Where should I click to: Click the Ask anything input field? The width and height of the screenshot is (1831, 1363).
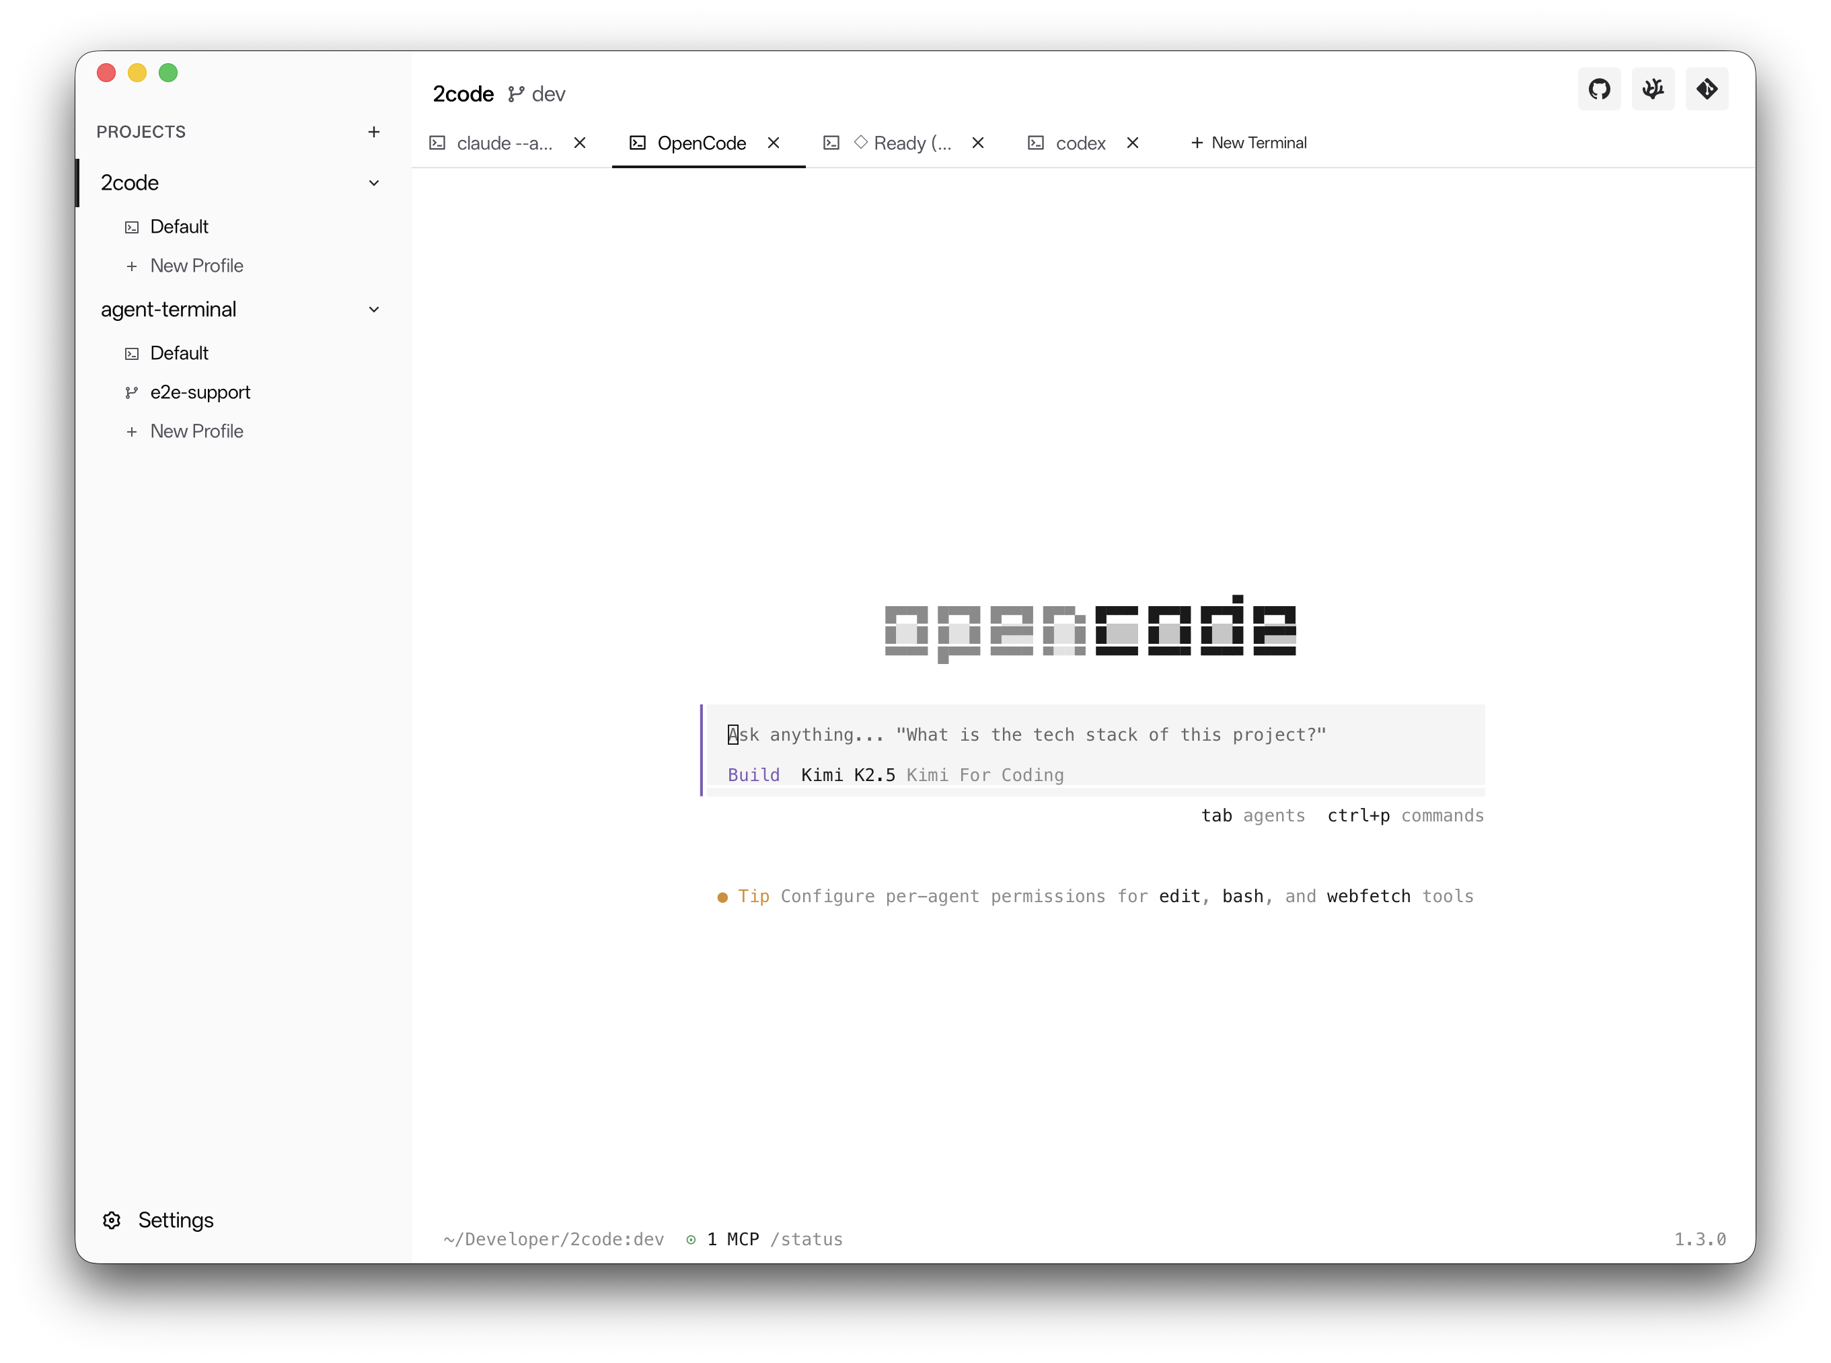[1022, 734]
